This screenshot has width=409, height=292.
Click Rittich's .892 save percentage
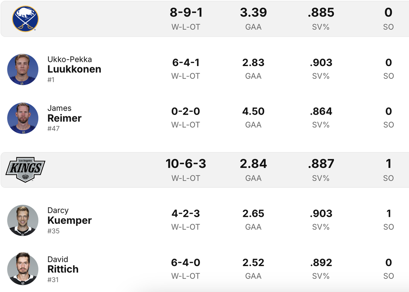pos(321,262)
